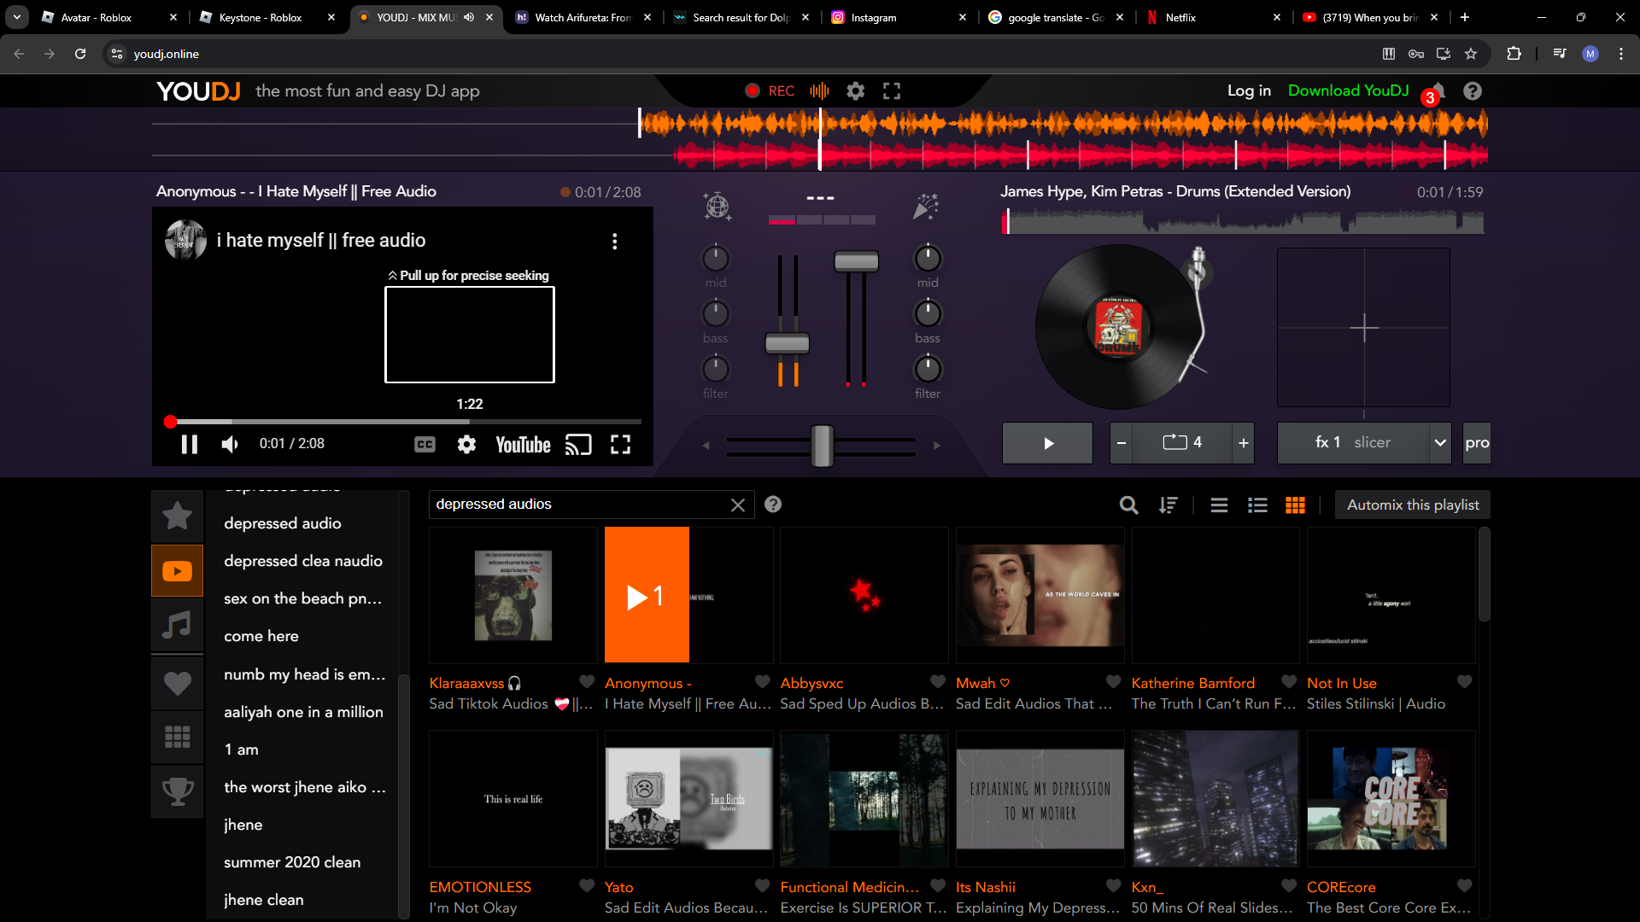Open the favorites star sidebar tab

point(178,516)
